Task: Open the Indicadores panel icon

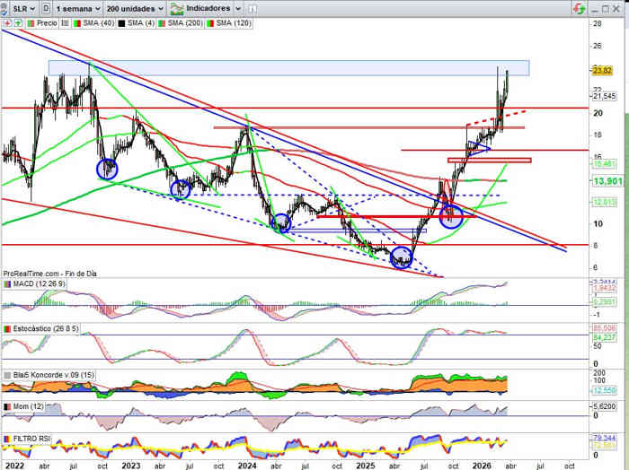Action: pos(176,6)
